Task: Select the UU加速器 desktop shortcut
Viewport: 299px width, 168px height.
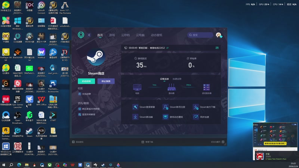Action: pos(18,38)
